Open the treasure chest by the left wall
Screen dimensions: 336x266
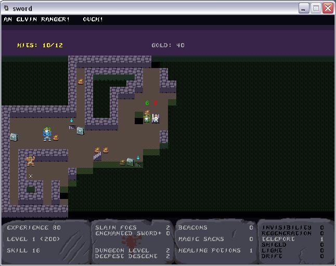14,137
